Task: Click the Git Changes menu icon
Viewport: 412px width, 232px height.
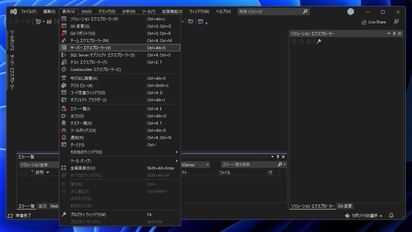Action: (64, 26)
